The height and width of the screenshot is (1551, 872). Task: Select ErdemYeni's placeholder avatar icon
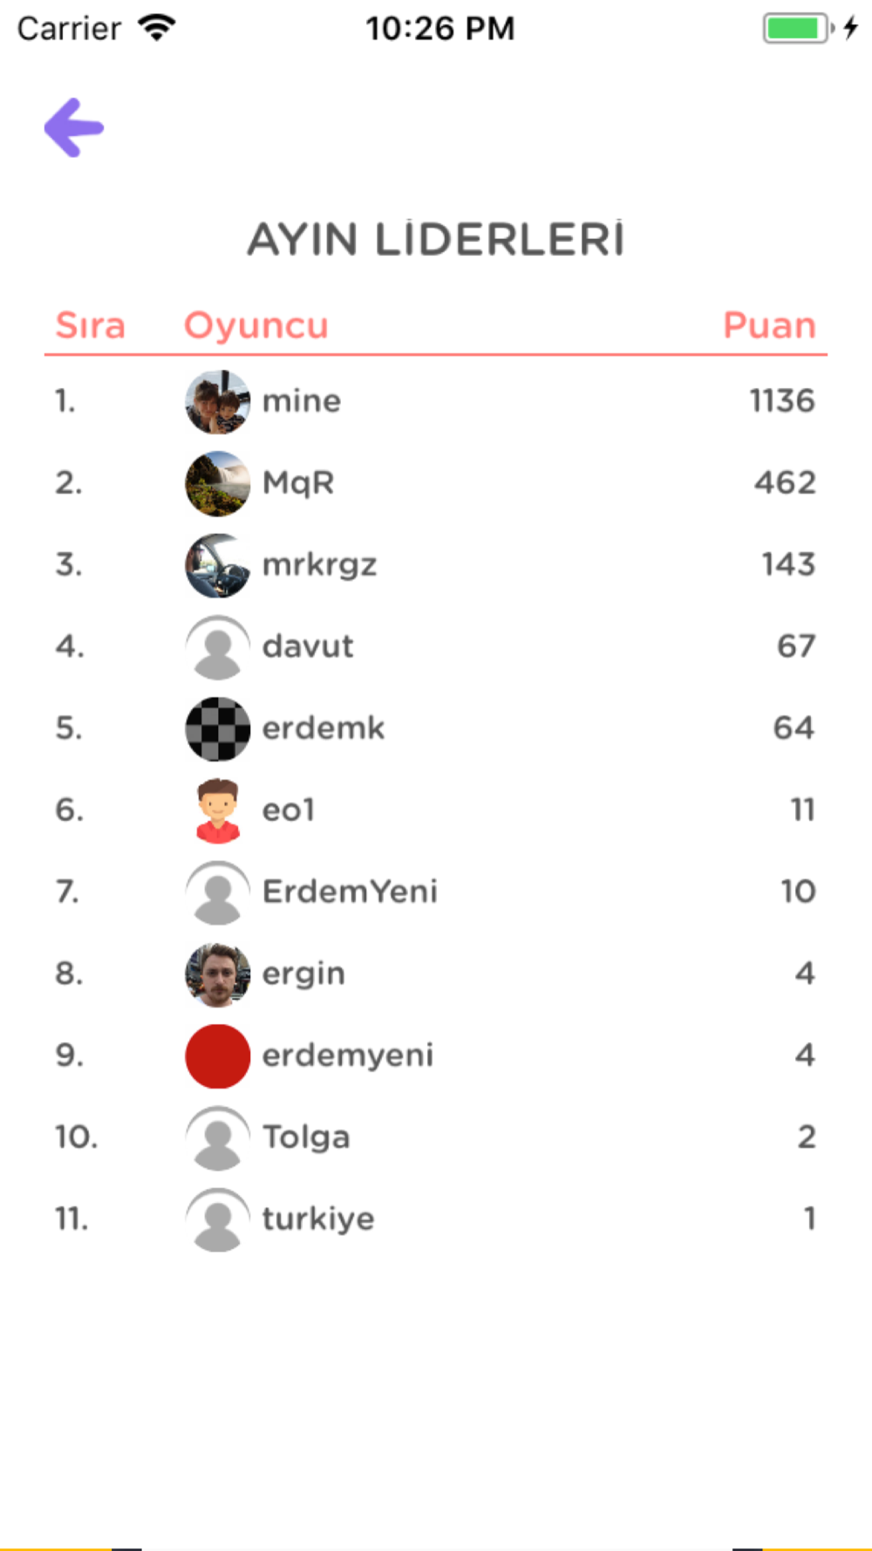pyautogui.click(x=217, y=892)
